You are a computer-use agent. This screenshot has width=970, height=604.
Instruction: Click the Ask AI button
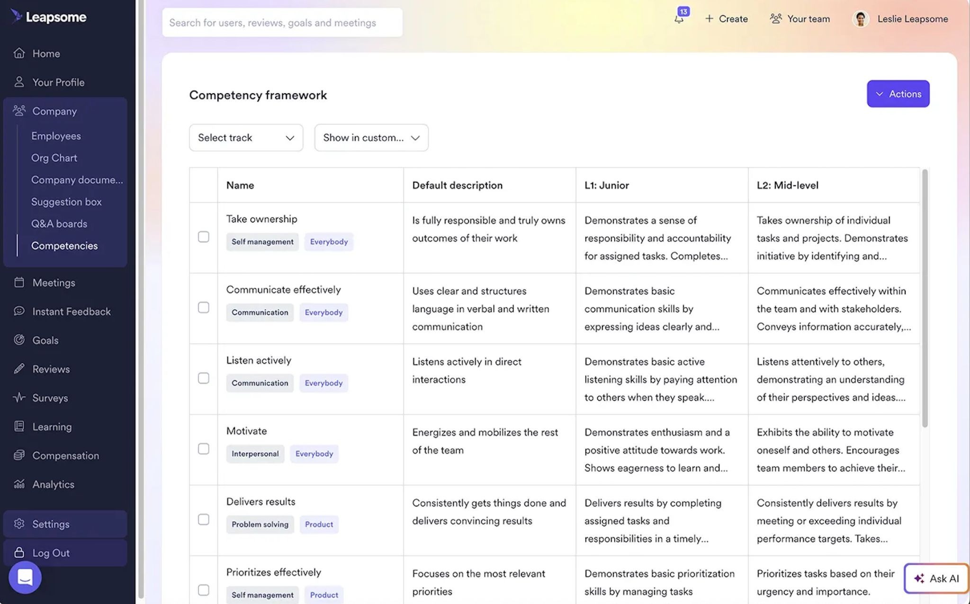coord(936,578)
